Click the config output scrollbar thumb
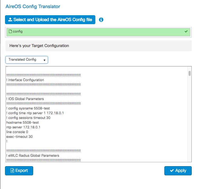 pyautogui.click(x=190, y=73)
